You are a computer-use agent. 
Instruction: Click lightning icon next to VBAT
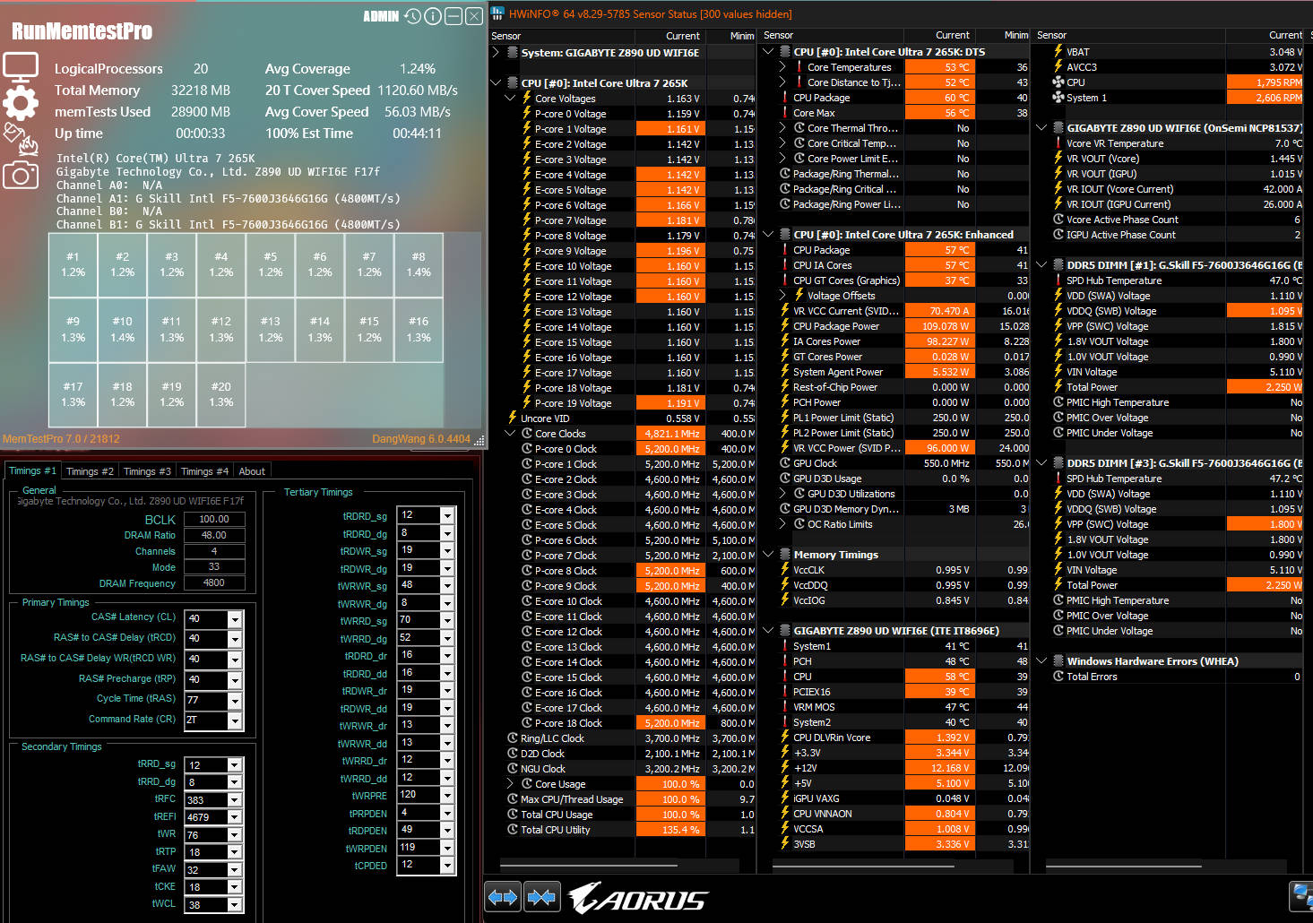(1058, 52)
